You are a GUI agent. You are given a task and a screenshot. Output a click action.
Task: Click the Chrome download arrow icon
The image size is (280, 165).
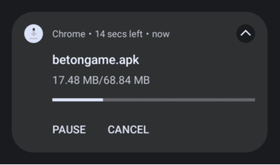pyautogui.click(x=33, y=33)
